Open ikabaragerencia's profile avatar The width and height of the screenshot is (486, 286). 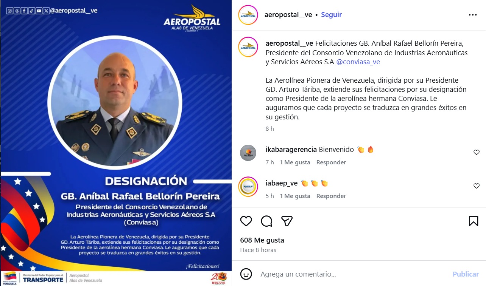click(248, 153)
